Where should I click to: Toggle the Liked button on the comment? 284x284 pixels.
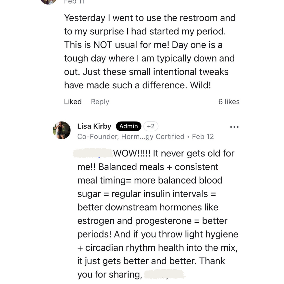tap(73, 102)
